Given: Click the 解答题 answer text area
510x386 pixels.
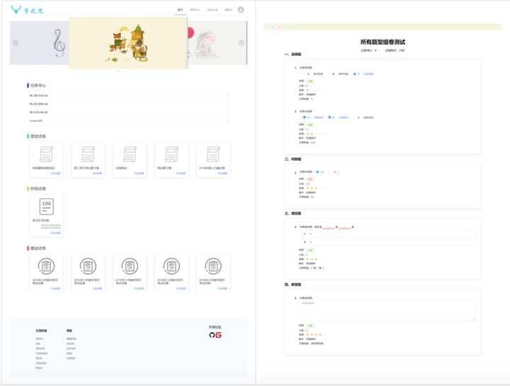Looking at the screenshot, I should pos(387,310).
